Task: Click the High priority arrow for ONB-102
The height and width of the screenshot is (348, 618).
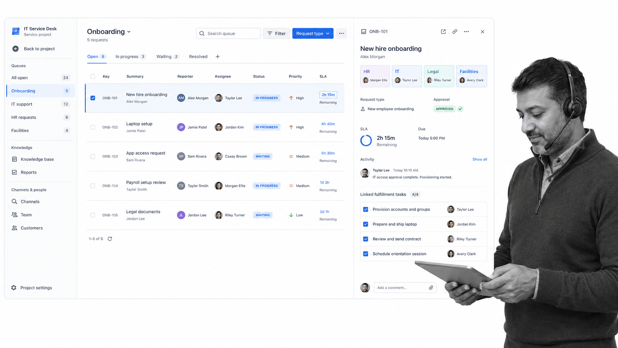Action: coord(291,127)
